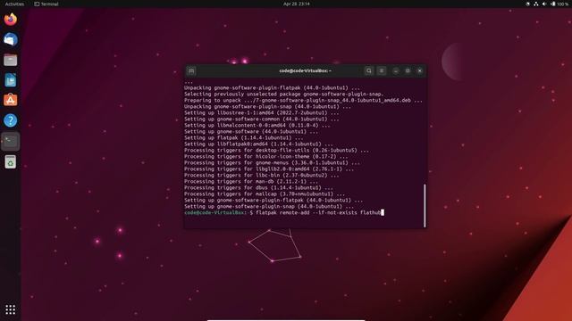Click 'Processing triggers for libc-bin' line
This screenshot has width=572, height=321.
pyautogui.click(x=261, y=175)
